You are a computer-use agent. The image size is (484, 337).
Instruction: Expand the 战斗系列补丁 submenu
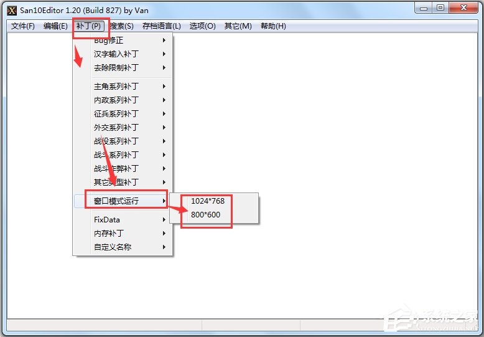pyautogui.click(x=123, y=154)
